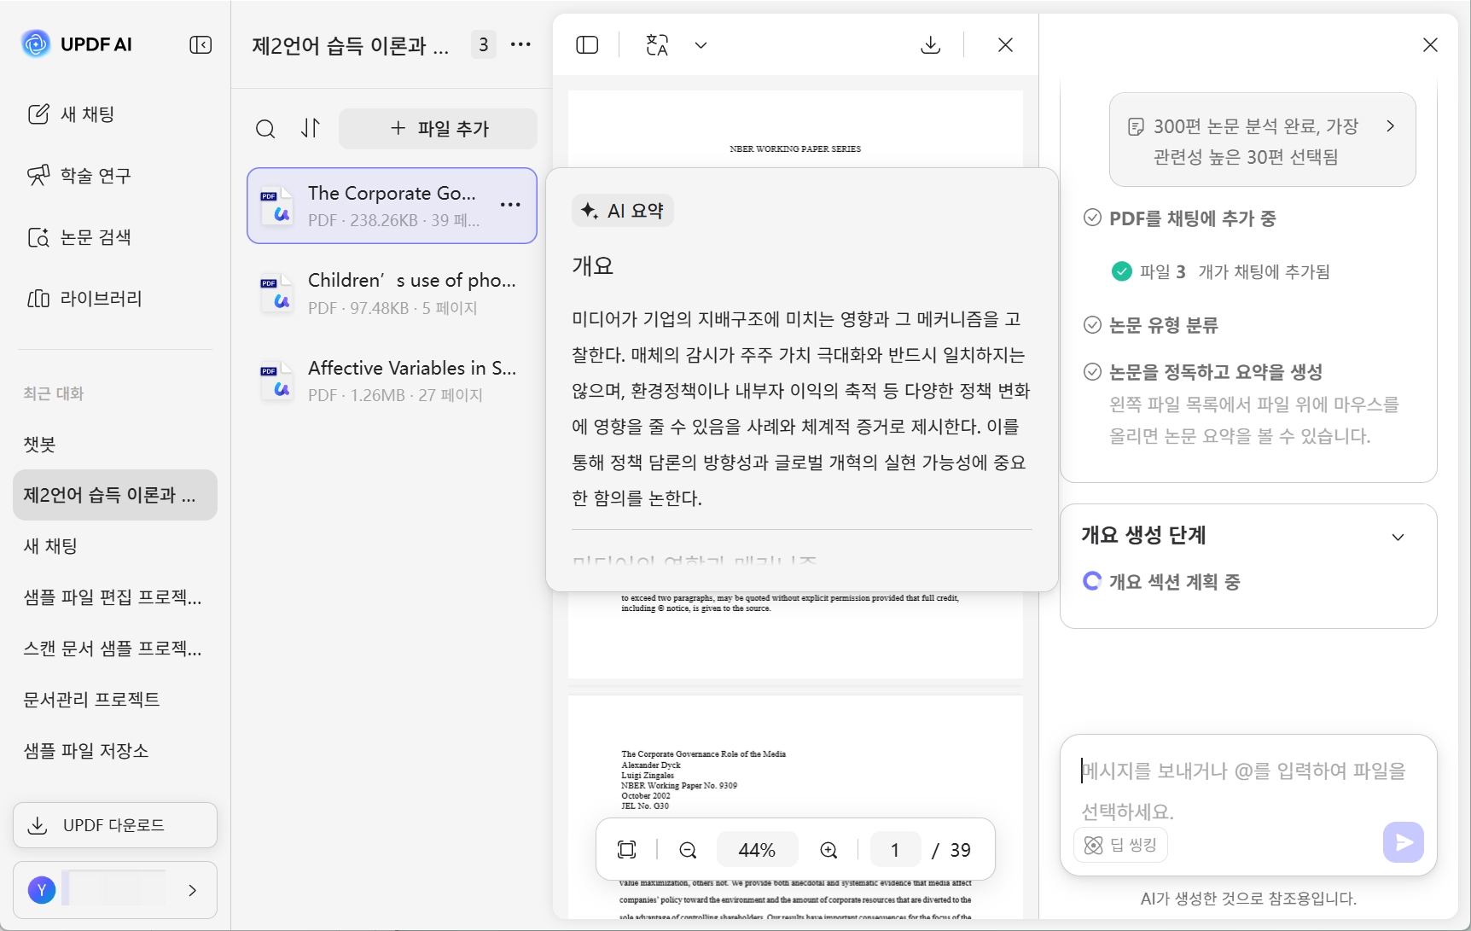This screenshot has width=1471, height=931.
Task: Select Affective Variables in S... PDF
Action: coord(392,380)
